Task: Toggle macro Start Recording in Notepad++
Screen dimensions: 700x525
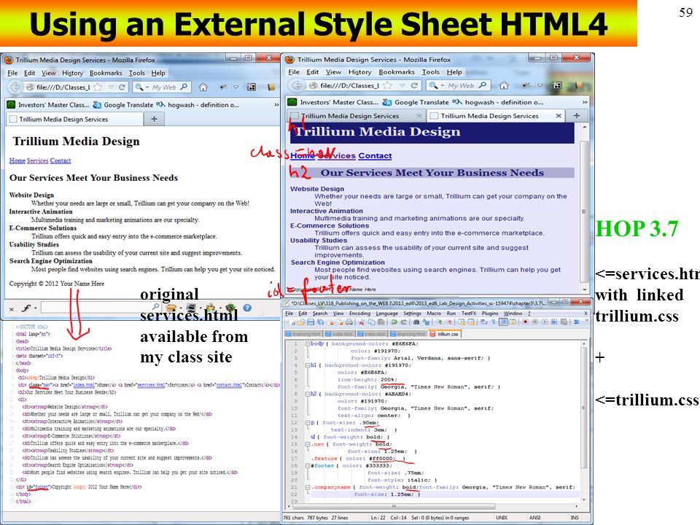Action: point(526,322)
